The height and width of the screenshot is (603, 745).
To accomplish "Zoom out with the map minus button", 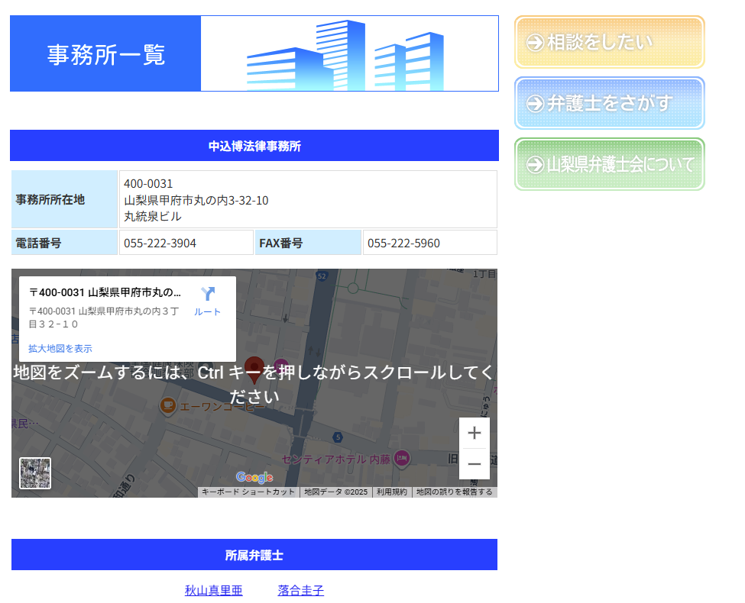I will coord(474,464).
